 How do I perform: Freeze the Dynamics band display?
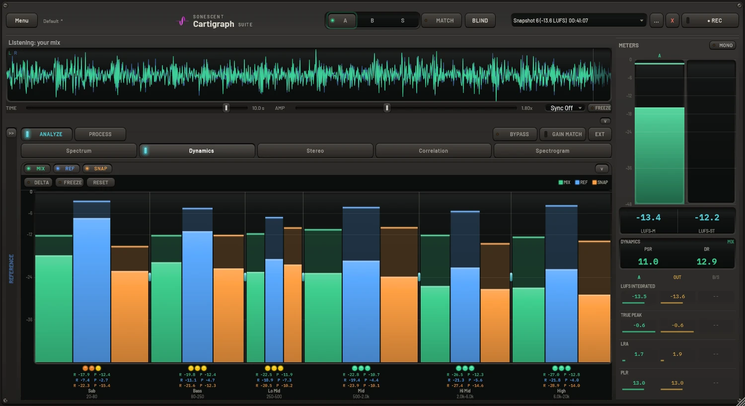pos(70,182)
